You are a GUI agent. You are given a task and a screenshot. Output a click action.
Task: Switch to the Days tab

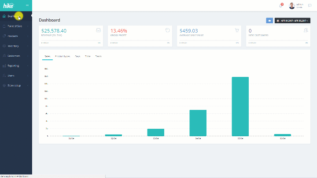click(x=77, y=56)
